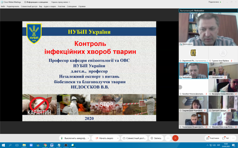Viewport: 238px width, 148px height.
Task: Click Совместный доступ share content button
Action: click(134, 138)
